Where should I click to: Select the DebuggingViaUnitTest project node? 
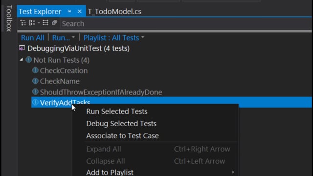coord(78,48)
